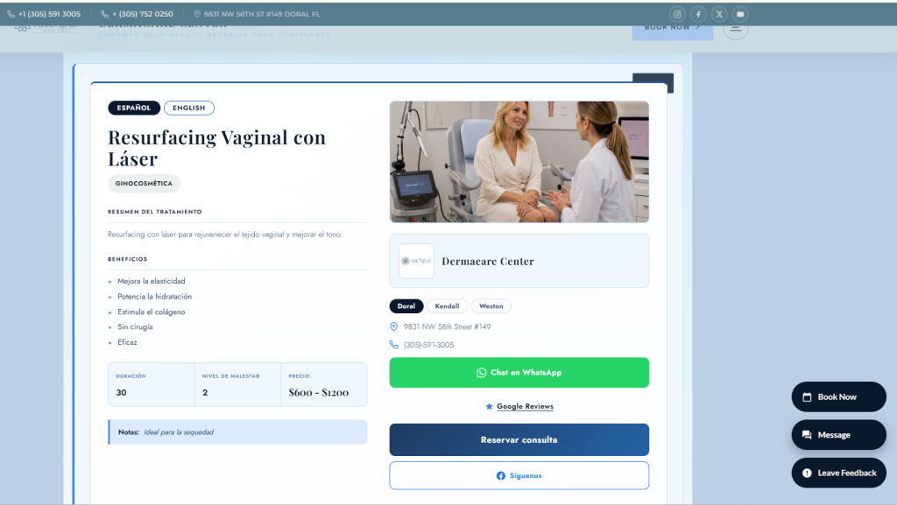Open Google Reviews link
Screen dimensions: 897x505
525,406
